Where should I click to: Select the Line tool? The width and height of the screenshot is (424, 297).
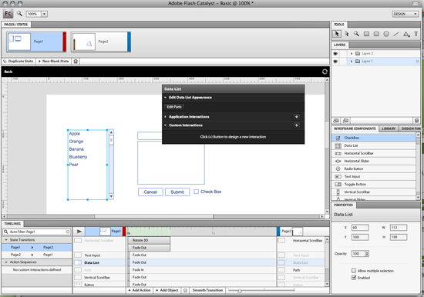(396, 34)
